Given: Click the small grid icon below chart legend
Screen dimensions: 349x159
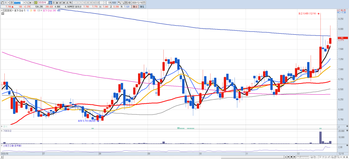Looking at the screenshot, I should tap(3, 14).
